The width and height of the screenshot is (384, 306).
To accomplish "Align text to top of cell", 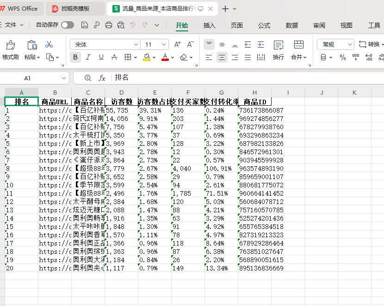I will tap(209, 44).
